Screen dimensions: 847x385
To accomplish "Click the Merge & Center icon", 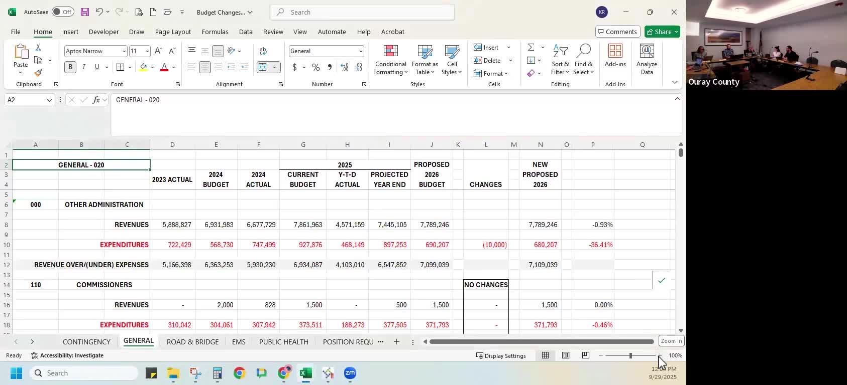I will tap(263, 67).
